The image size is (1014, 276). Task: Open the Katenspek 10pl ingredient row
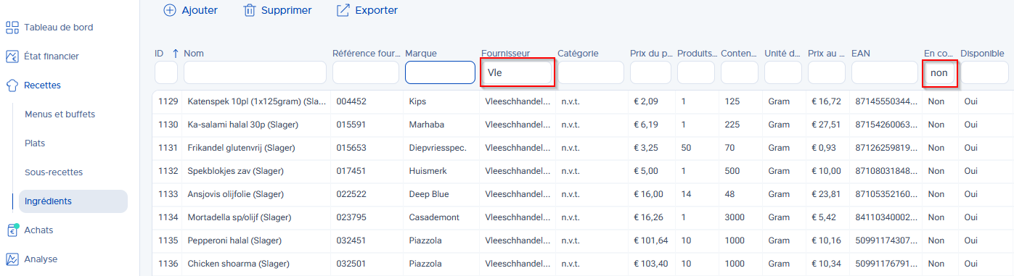coord(583,101)
